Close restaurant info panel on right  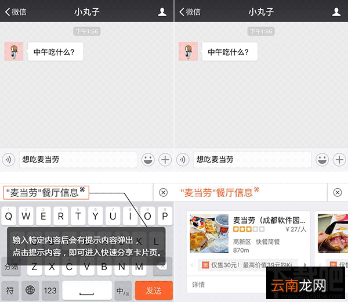coord(338,192)
